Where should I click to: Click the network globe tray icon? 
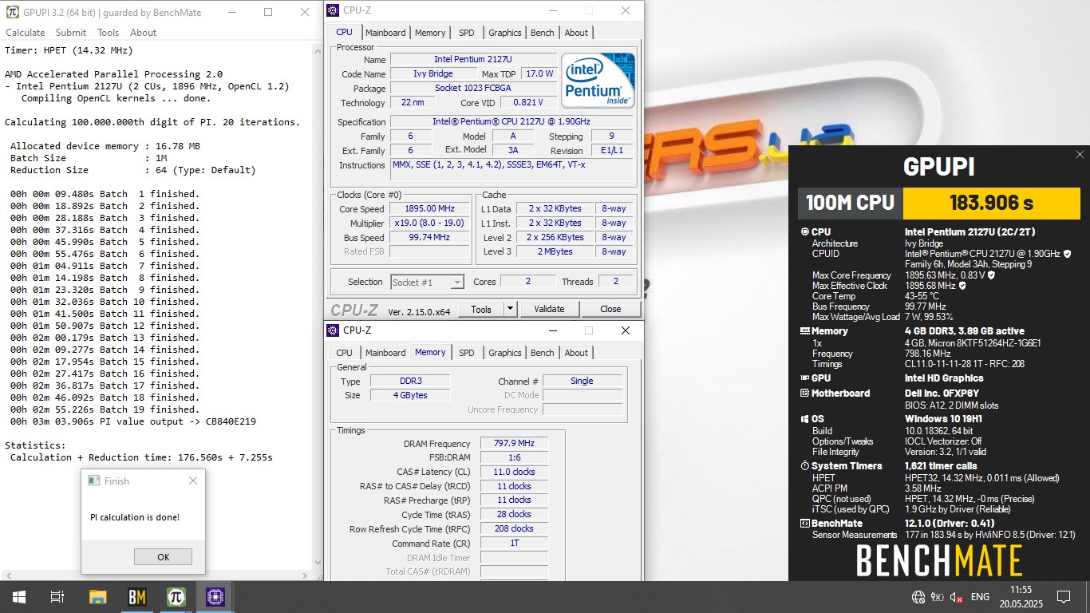pyautogui.click(x=918, y=597)
